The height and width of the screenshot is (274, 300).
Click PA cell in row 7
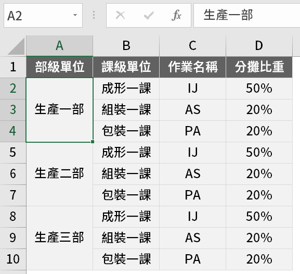(192, 195)
